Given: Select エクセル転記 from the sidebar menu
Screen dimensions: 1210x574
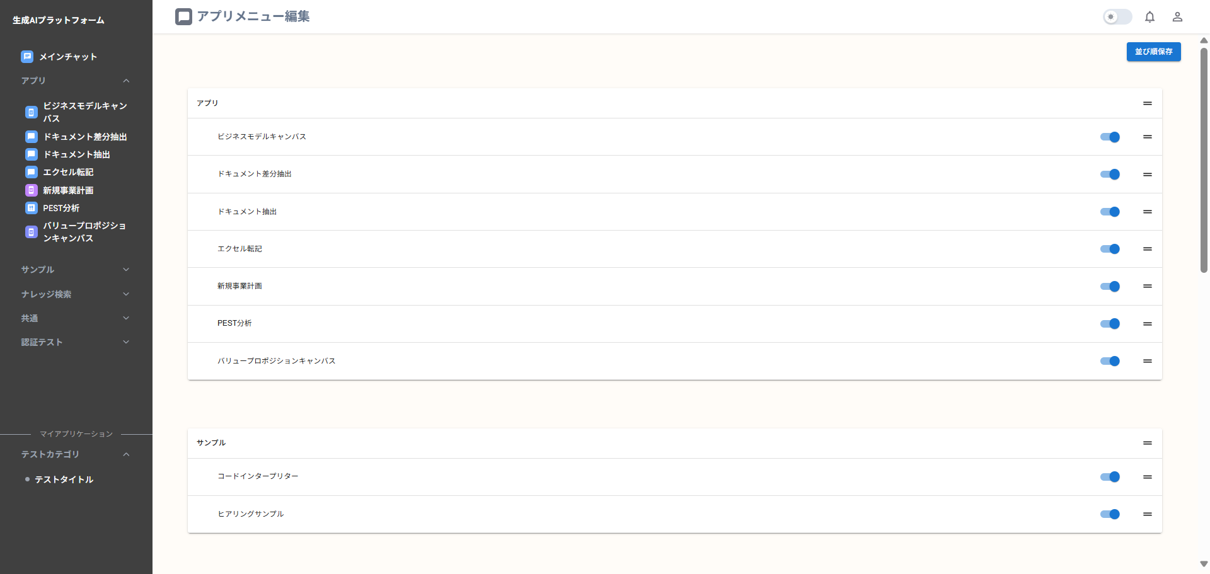Looking at the screenshot, I should (x=68, y=172).
